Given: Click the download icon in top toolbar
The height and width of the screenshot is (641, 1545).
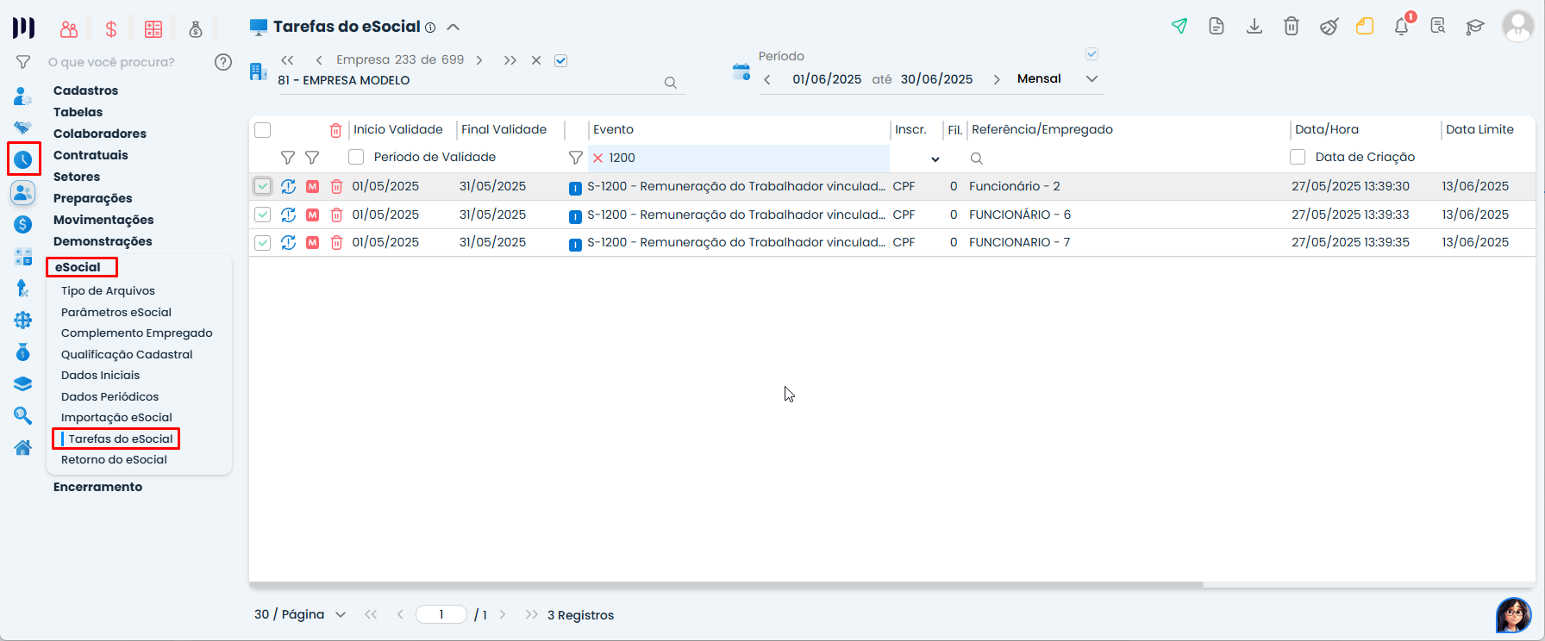Looking at the screenshot, I should point(1254,27).
